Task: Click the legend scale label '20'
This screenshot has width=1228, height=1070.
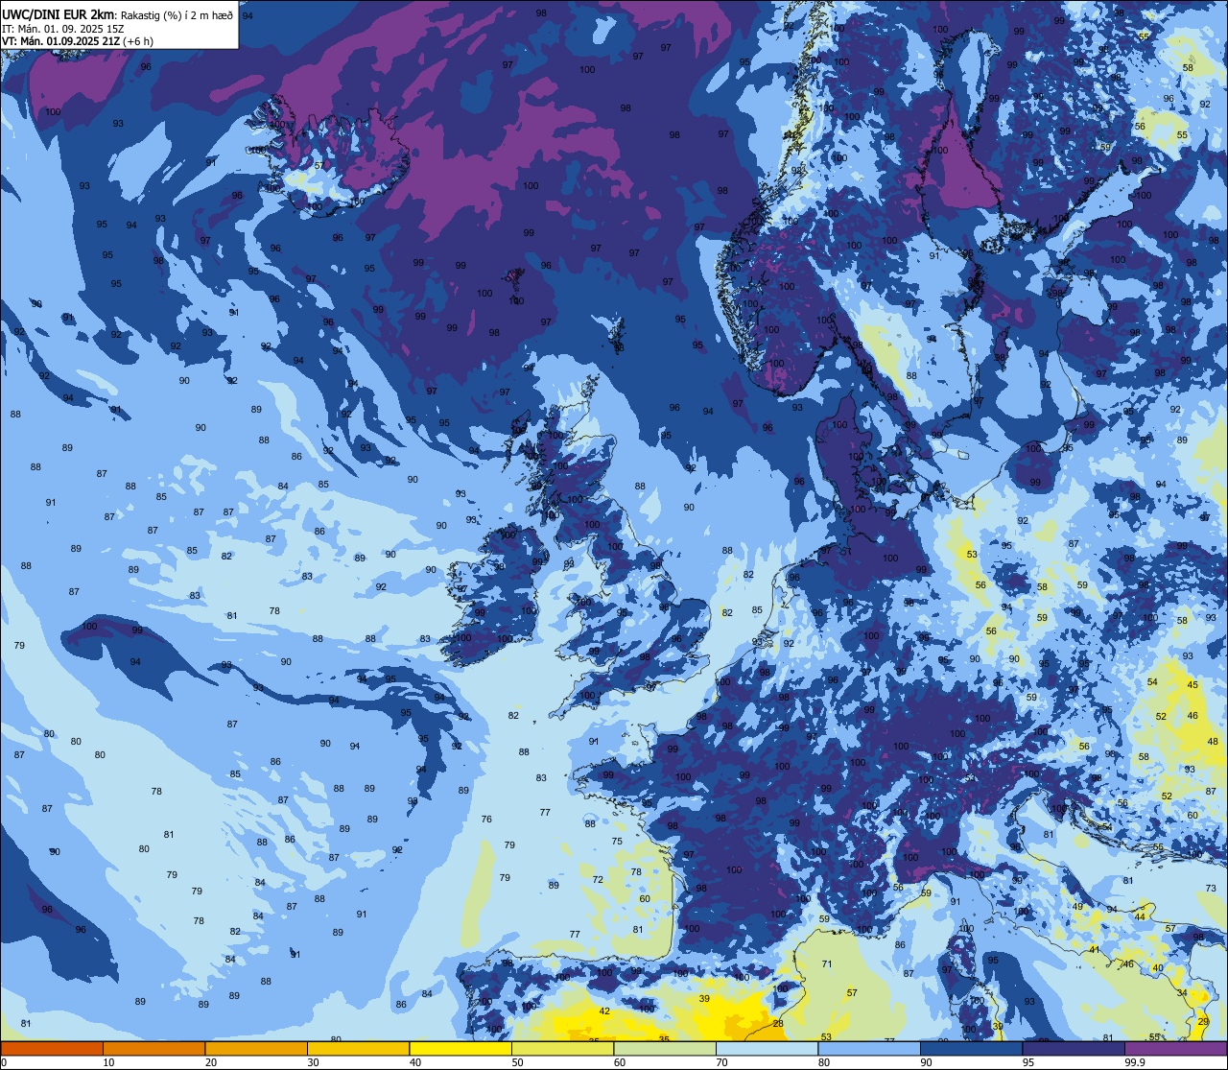Action: [211, 1062]
